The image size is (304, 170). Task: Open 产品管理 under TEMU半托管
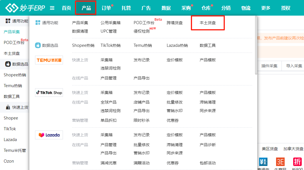coord(109,78)
